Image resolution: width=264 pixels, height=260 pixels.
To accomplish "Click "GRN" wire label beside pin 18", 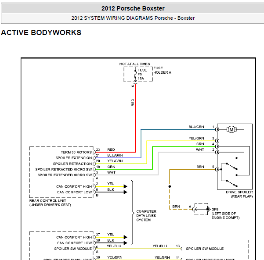I will (111, 167).
